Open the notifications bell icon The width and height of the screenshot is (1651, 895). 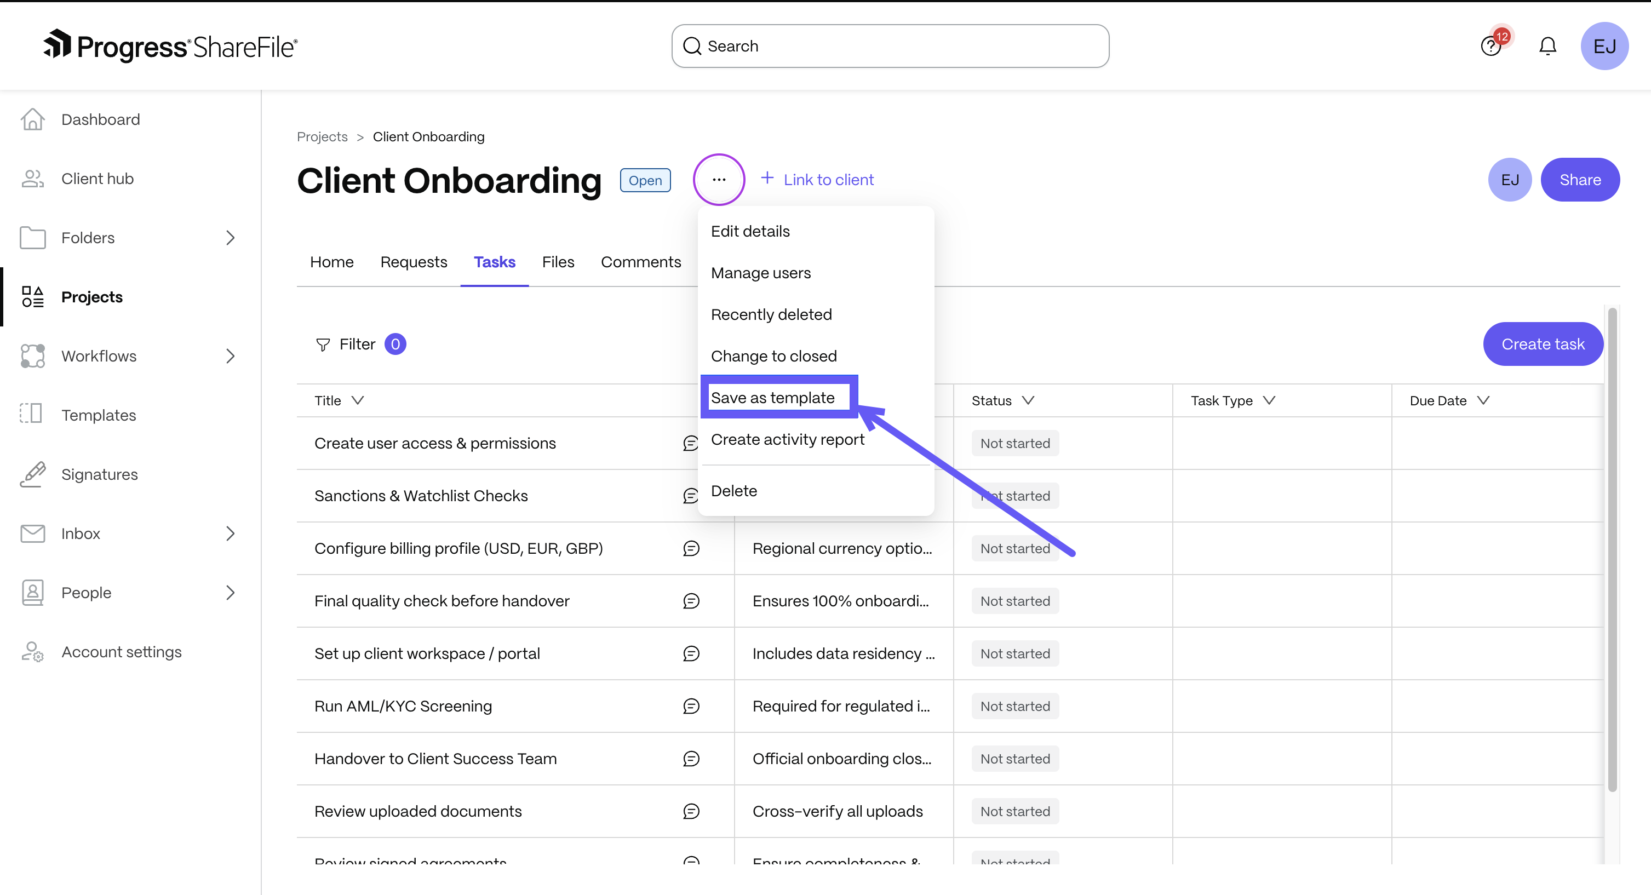[x=1547, y=46]
